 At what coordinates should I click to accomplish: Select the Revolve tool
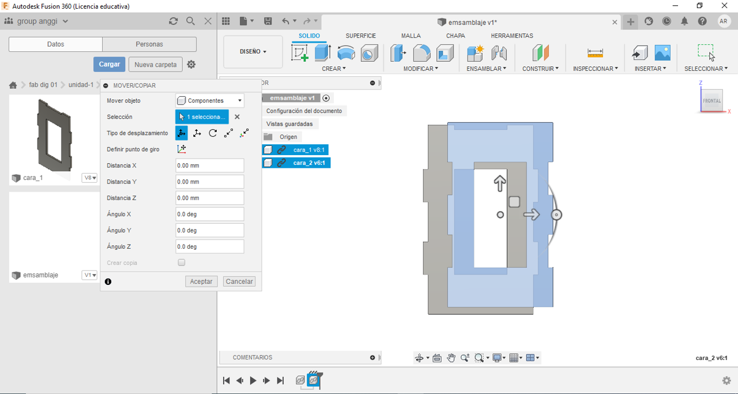346,53
